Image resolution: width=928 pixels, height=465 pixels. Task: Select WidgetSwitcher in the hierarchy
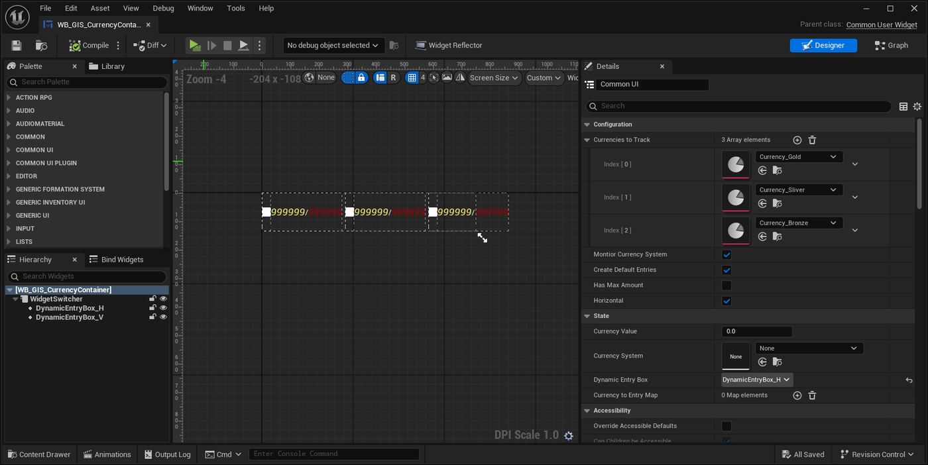[56, 299]
